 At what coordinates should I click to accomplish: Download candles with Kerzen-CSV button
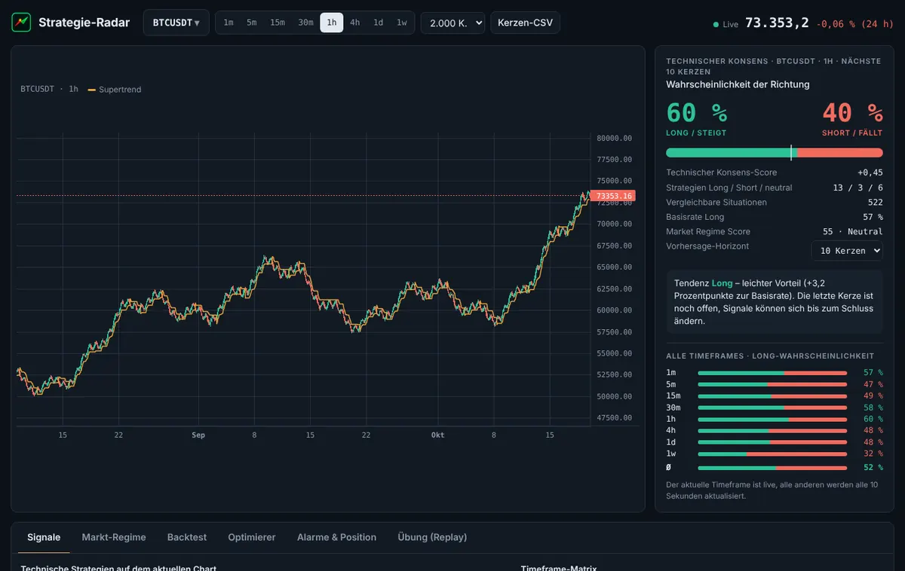pos(525,23)
